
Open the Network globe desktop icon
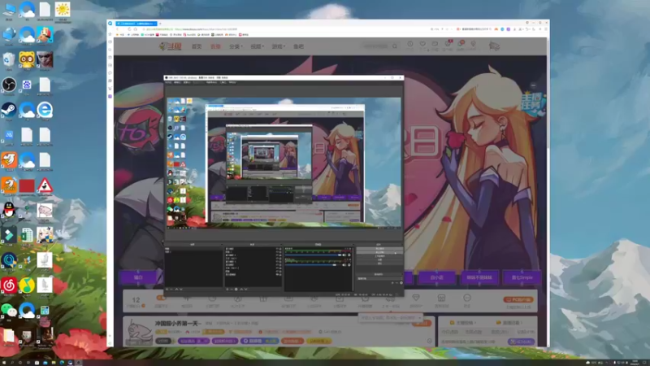[x=9, y=34]
